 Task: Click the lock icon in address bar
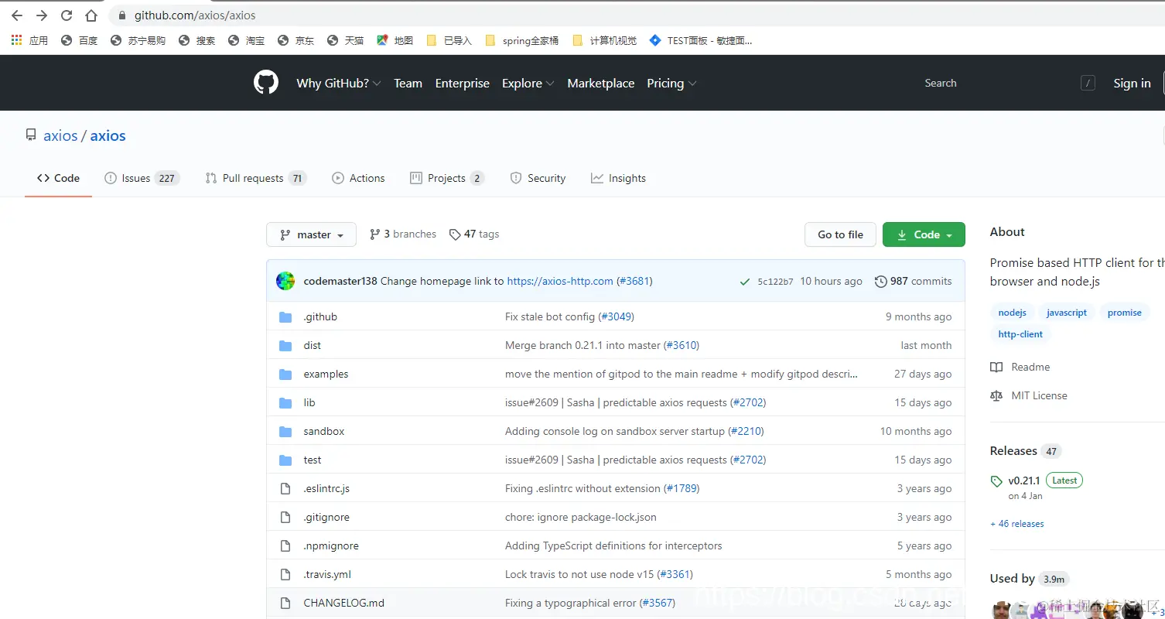tap(121, 15)
